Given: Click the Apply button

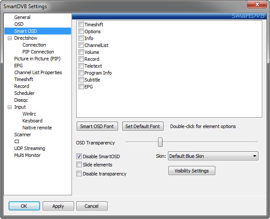Looking at the screenshot, I should [58, 206].
